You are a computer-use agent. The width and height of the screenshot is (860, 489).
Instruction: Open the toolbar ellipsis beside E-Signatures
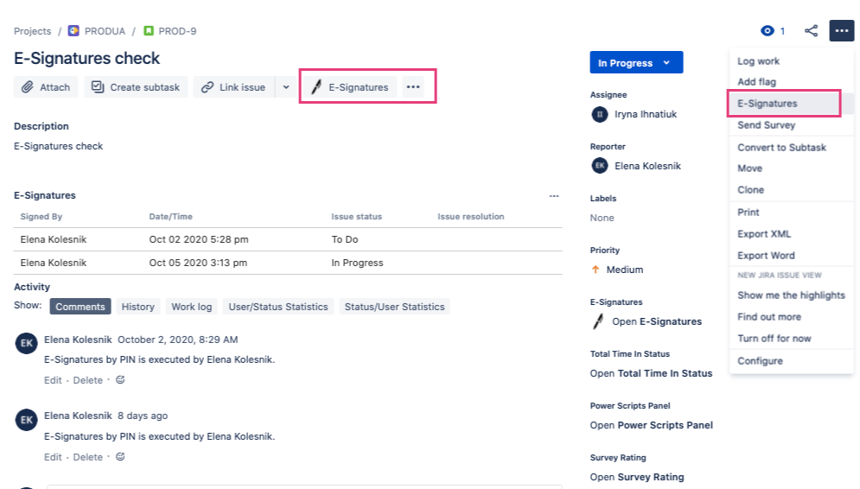(x=413, y=87)
